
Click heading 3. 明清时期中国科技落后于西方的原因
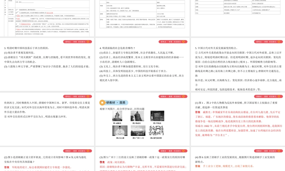pyautogui.click(x=27, y=48)
